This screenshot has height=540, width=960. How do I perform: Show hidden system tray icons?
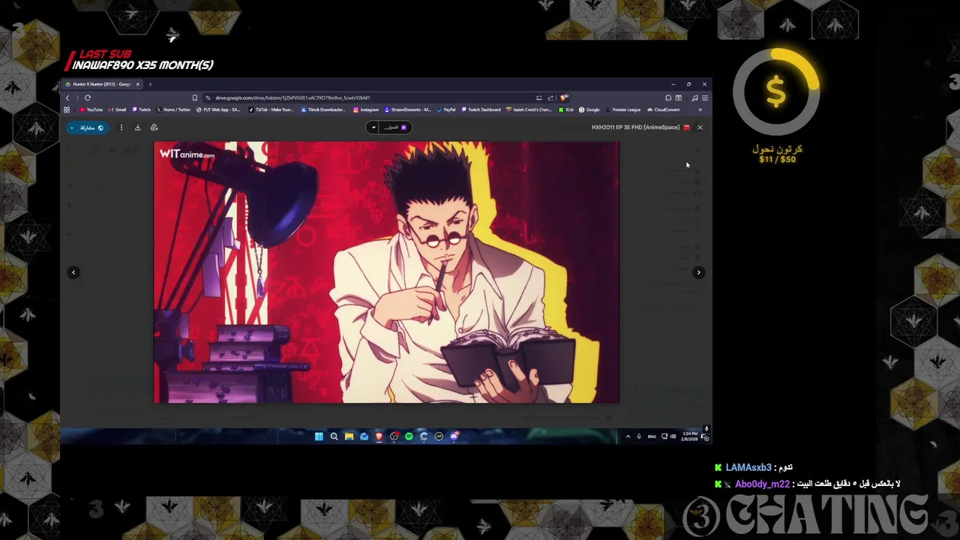[628, 436]
